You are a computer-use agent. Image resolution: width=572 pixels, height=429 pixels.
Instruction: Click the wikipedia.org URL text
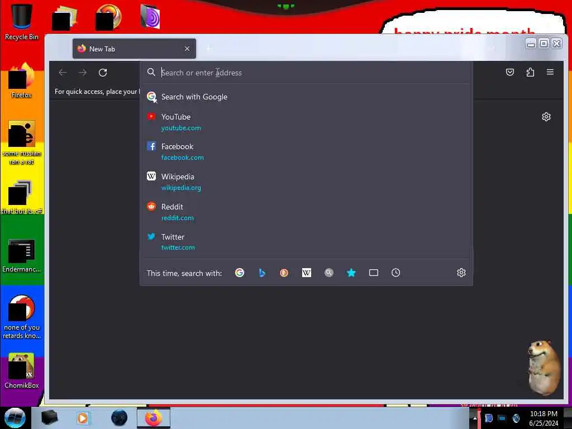182,188
